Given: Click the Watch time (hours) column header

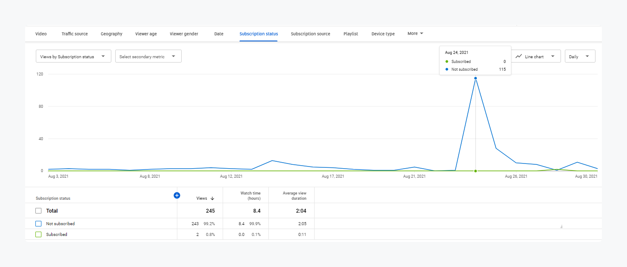Looking at the screenshot, I should 250,196.
